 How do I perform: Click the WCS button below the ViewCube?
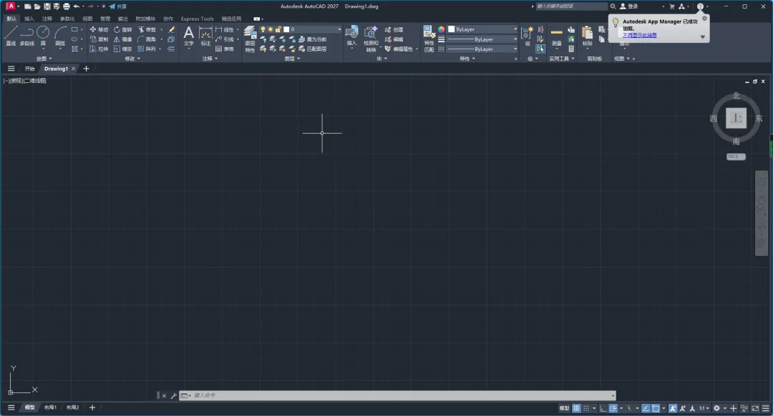click(x=736, y=157)
